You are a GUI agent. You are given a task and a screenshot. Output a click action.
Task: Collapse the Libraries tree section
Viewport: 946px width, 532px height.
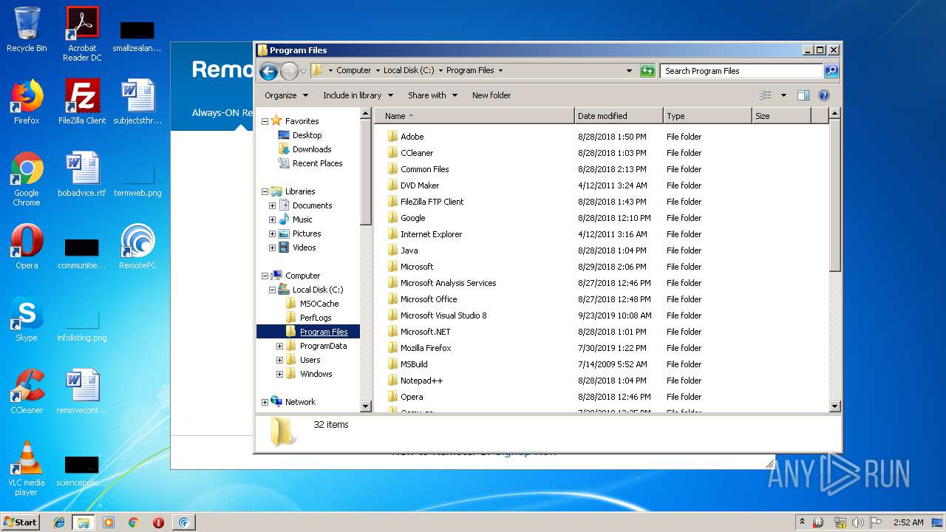tap(265, 191)
